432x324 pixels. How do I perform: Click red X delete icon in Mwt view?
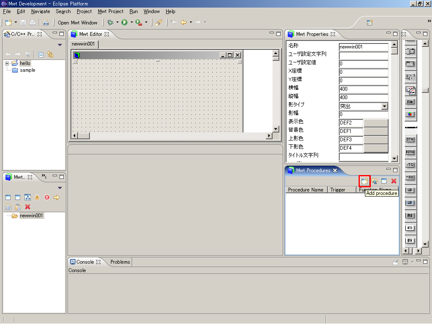point(27,207)
